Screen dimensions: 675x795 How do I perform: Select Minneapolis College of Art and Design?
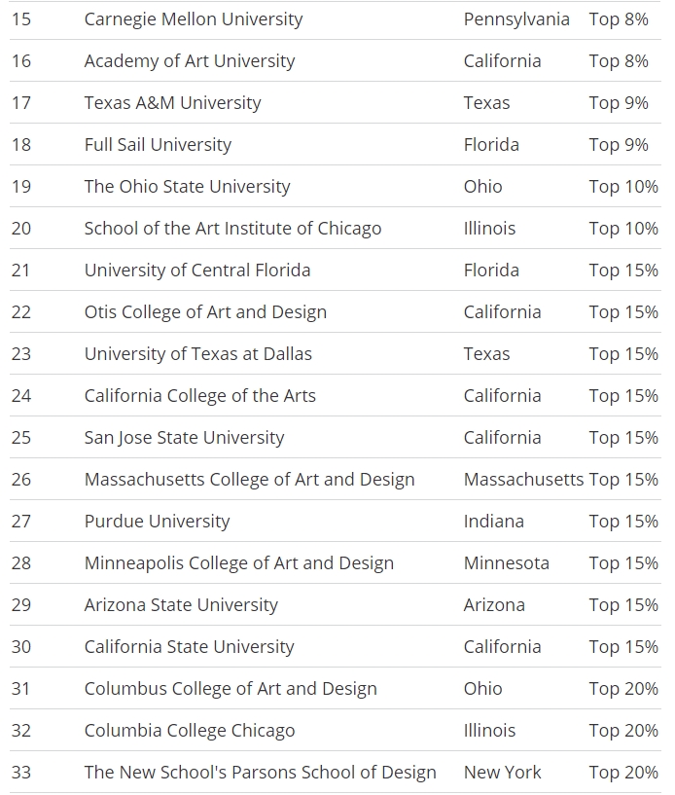(238, 562)
